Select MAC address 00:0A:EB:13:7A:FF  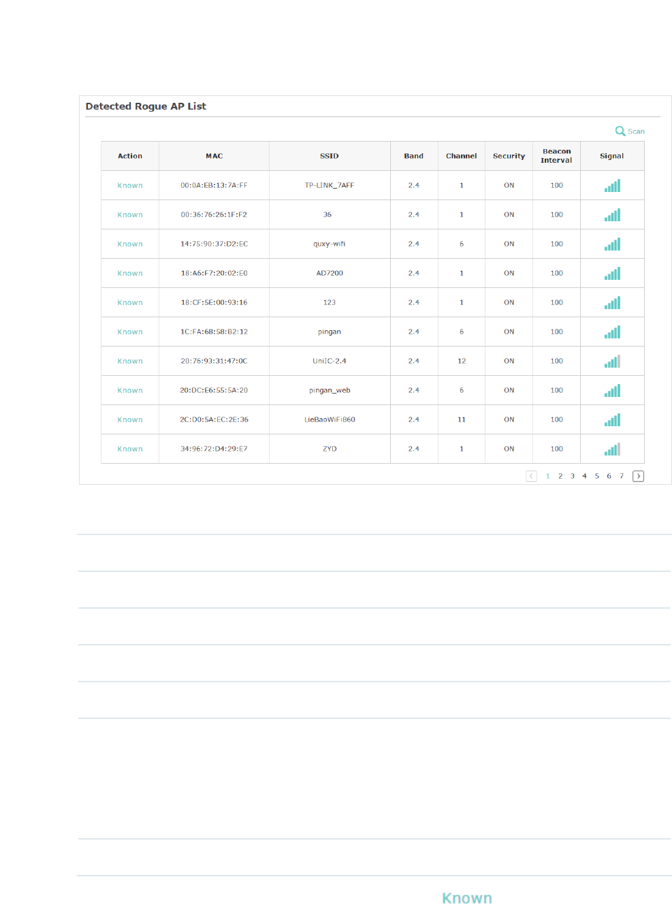[214, 185]
